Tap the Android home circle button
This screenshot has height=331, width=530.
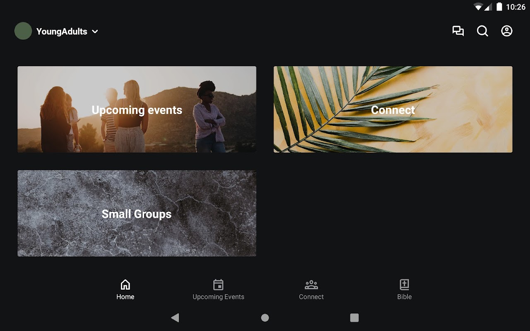tap(265, 318)
